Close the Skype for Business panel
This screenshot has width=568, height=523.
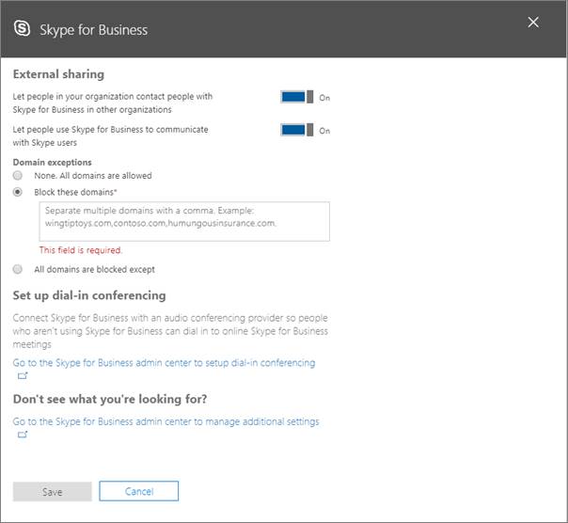point(533,23)
